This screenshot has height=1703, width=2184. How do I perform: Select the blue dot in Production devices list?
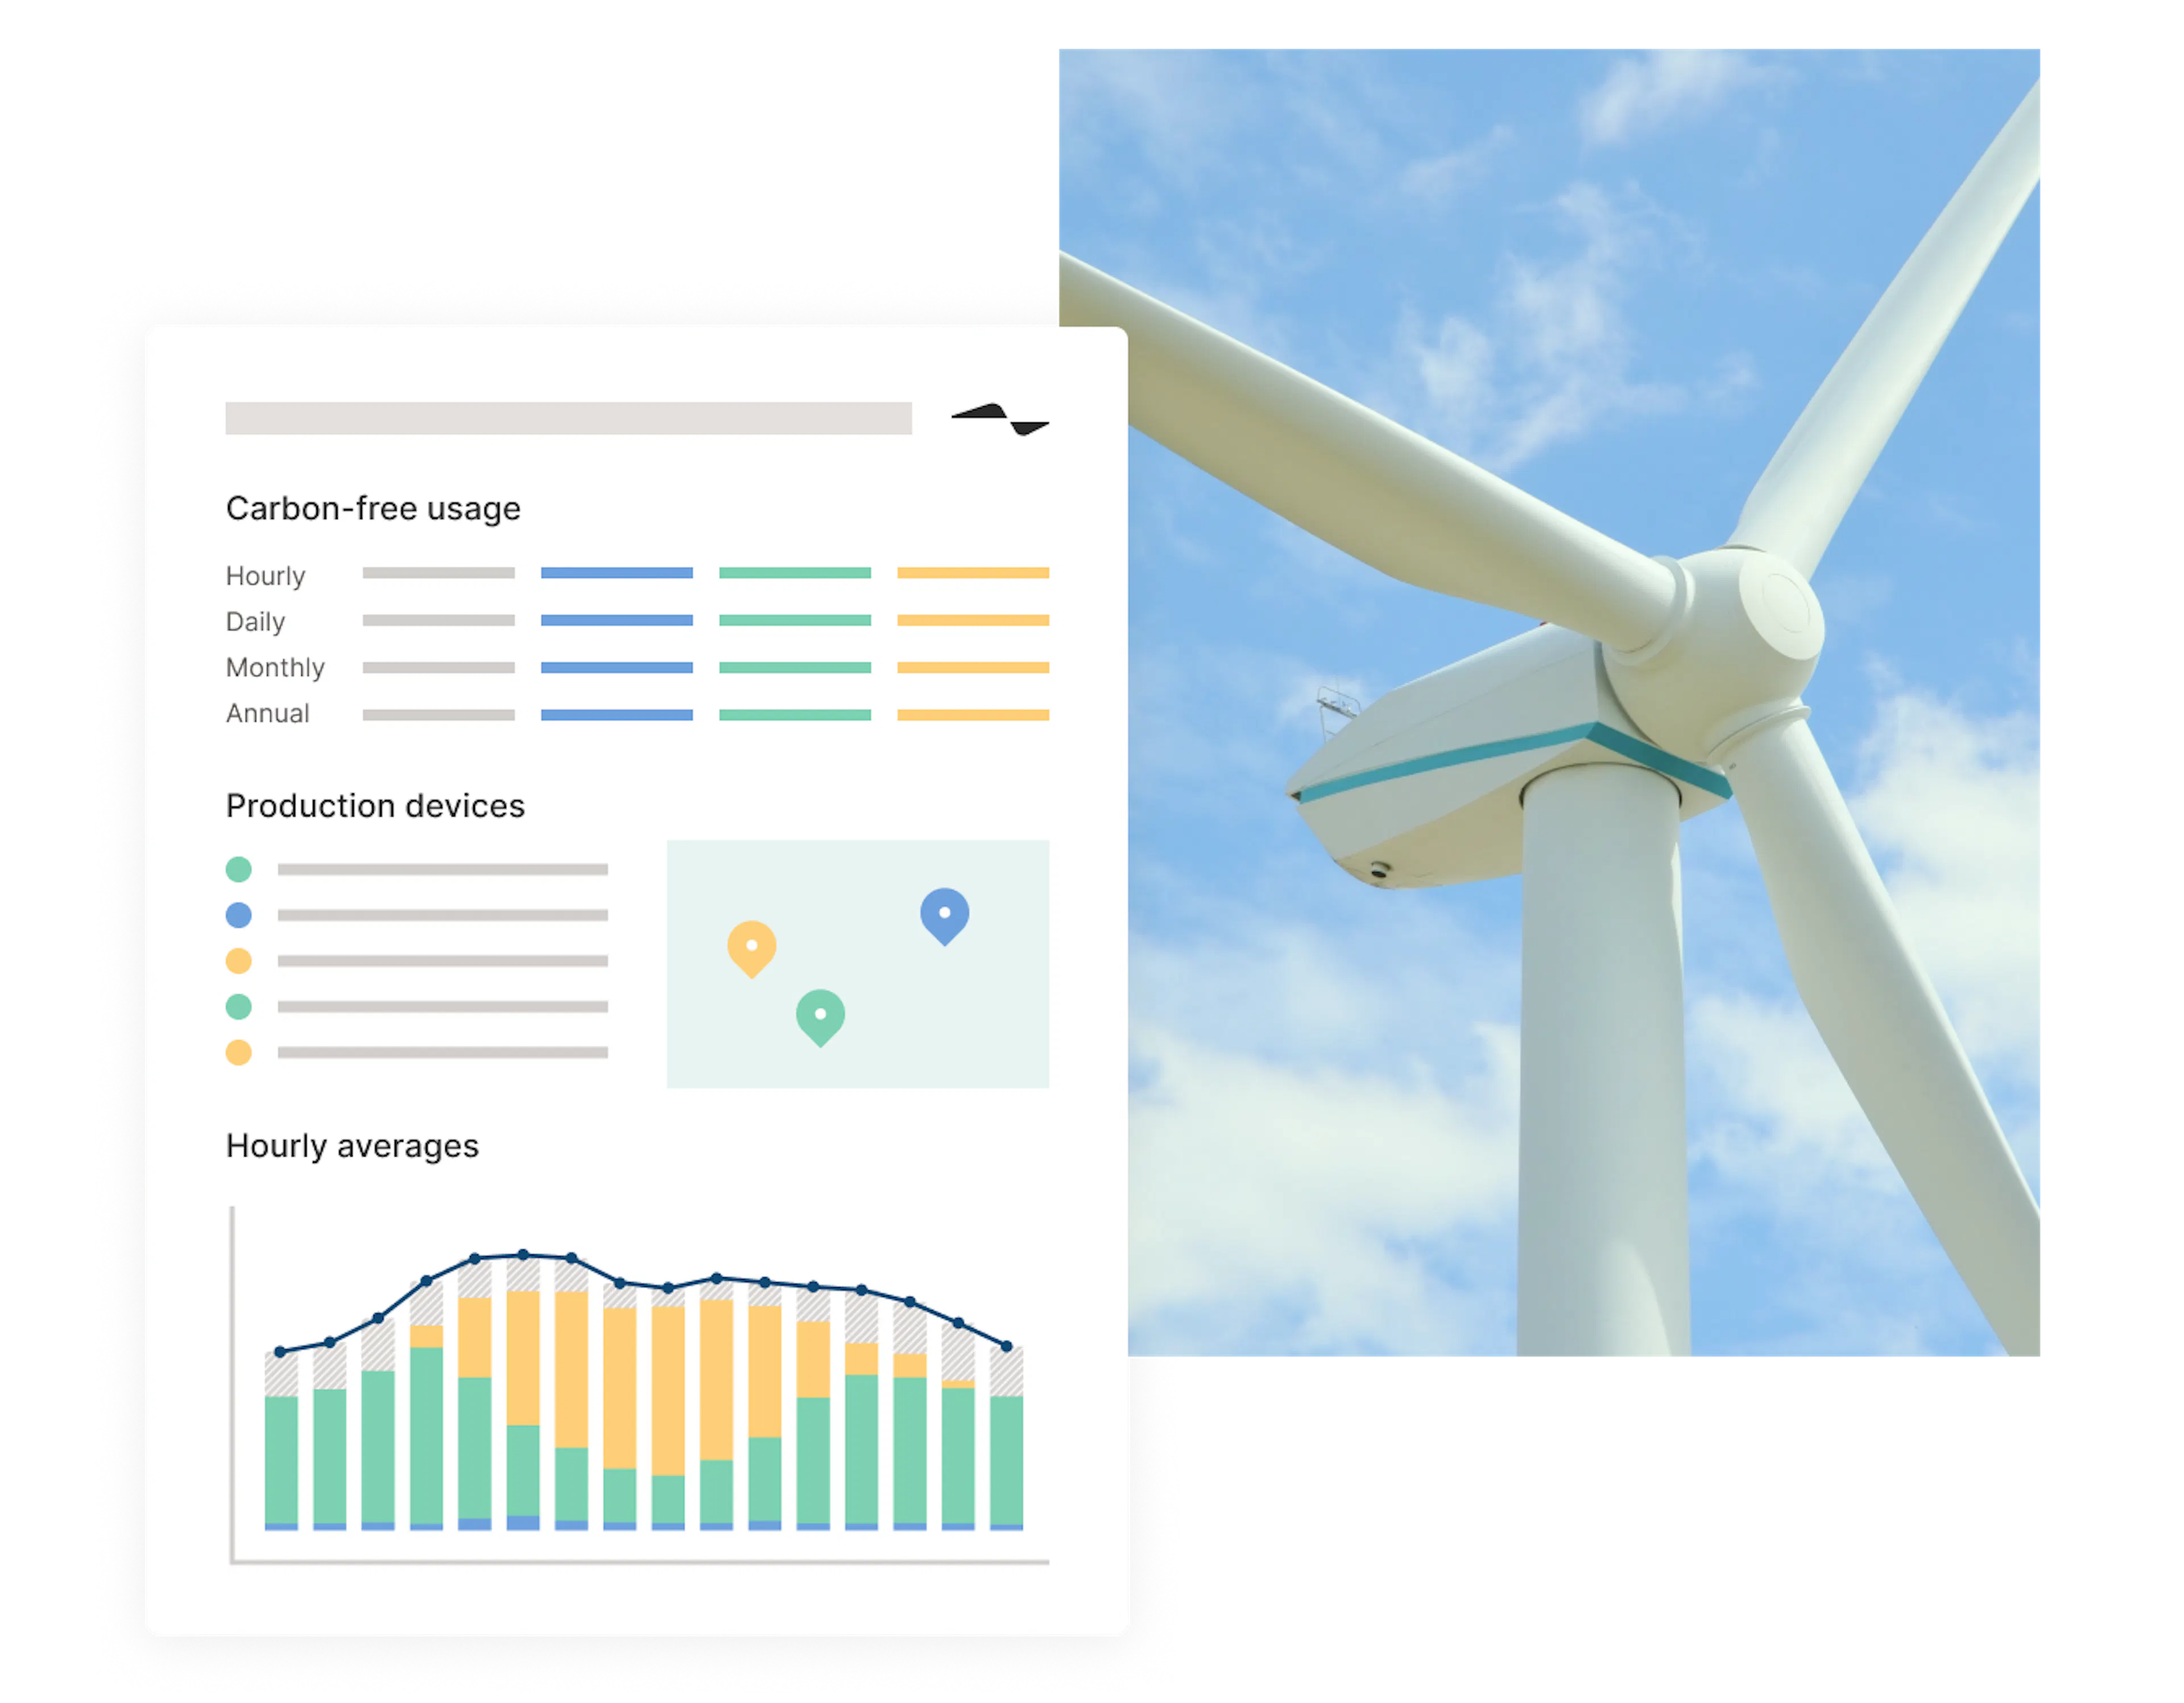tap(238, 915)
